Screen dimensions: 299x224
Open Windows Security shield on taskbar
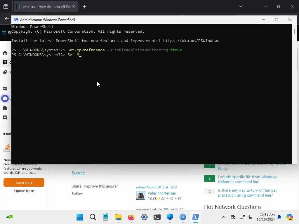(x=170, y=217)
